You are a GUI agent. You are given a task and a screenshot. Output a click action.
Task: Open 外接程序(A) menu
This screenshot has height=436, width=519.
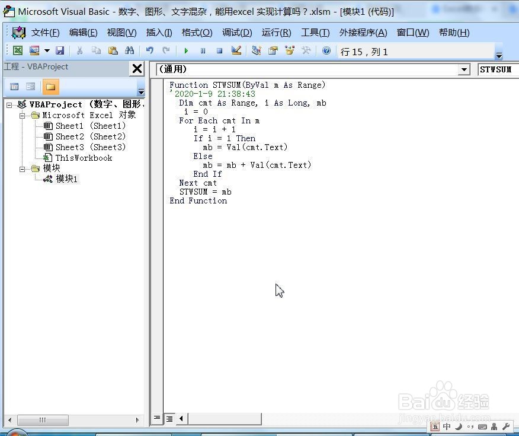(363, 33)
